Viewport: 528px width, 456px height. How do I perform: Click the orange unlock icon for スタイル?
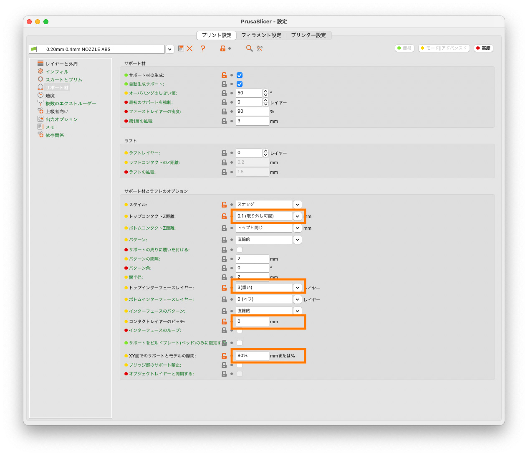224,205
